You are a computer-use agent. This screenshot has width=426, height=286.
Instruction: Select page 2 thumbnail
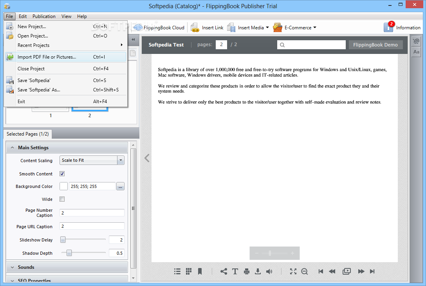pos(90,109)
